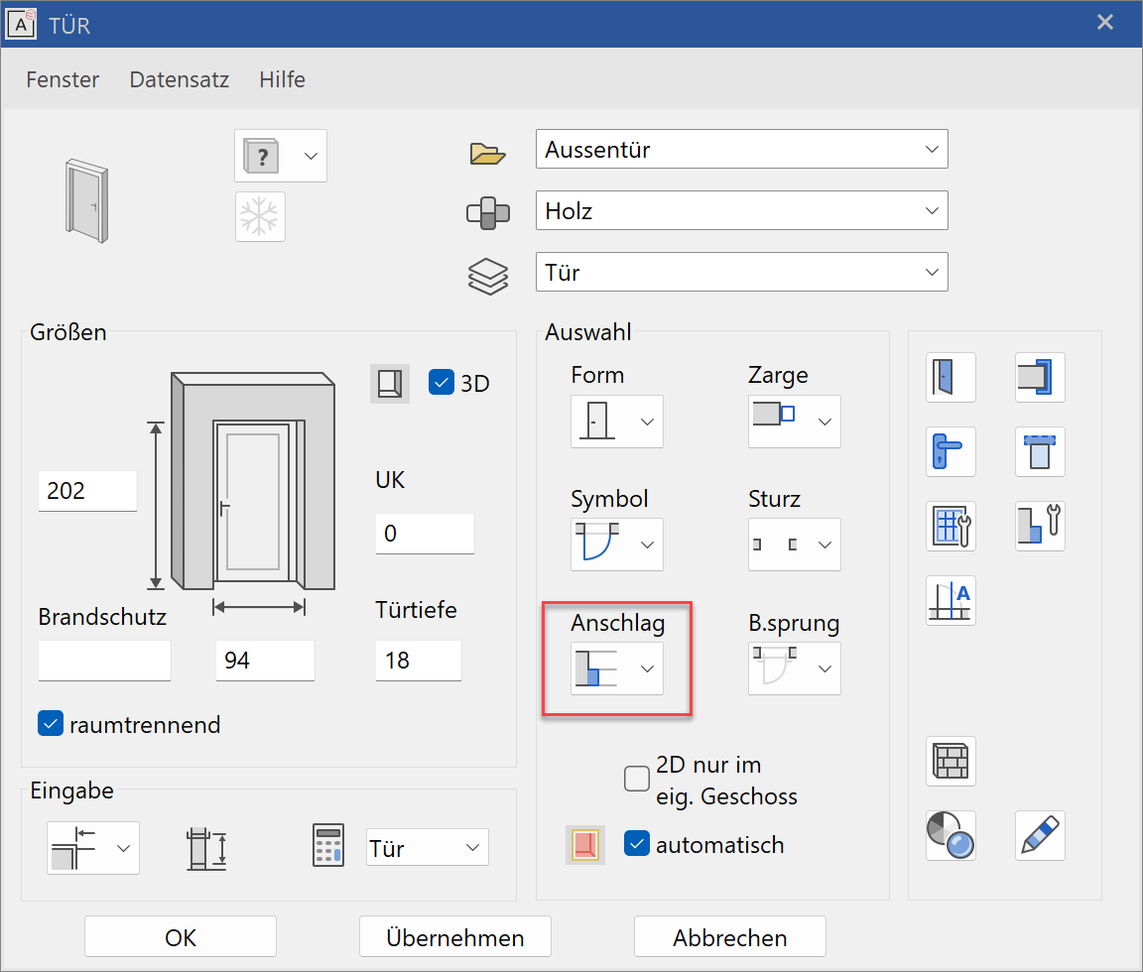Open the Datensatz menu
This screenshot has height=972, width=1143.
point(180,79)
